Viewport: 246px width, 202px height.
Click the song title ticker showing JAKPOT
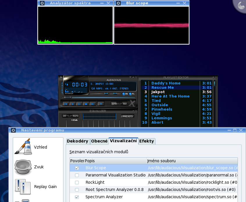102,84
